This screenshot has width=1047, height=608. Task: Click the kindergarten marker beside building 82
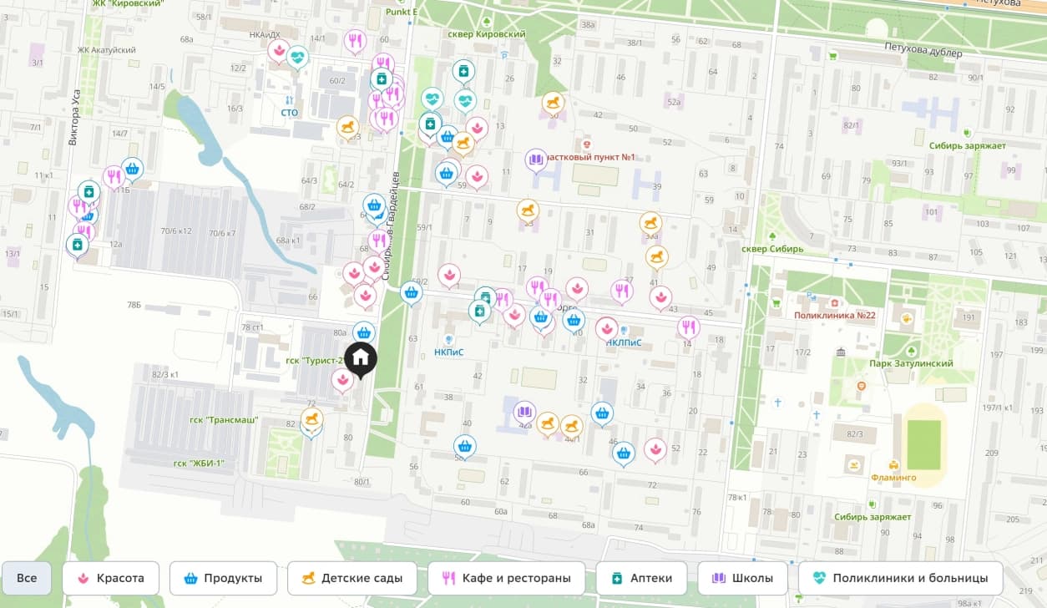(x=312, y=418)
